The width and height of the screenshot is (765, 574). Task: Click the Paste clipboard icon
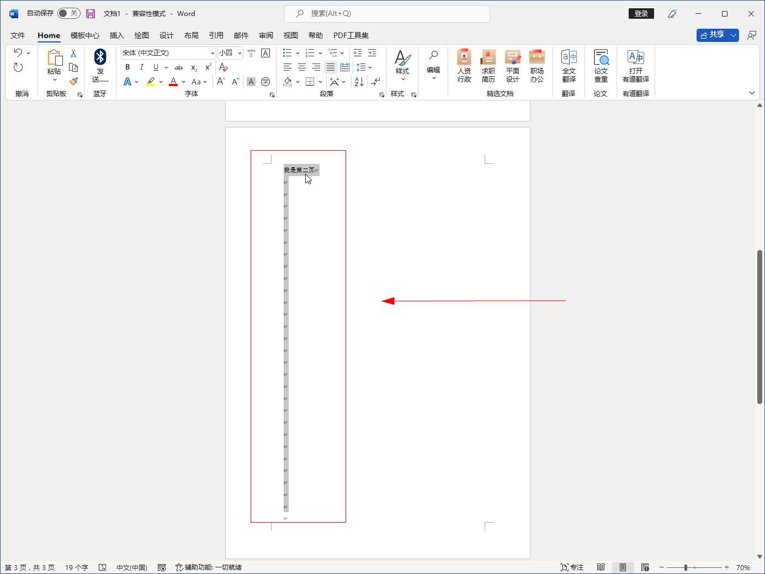(54, 57)
